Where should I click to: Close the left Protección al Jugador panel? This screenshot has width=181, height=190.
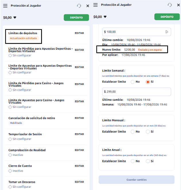click(88, 6)
